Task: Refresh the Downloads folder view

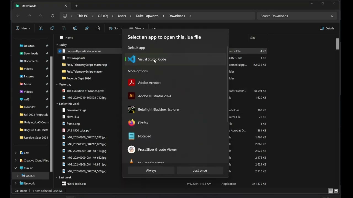Action: click(x=52, y=16)
